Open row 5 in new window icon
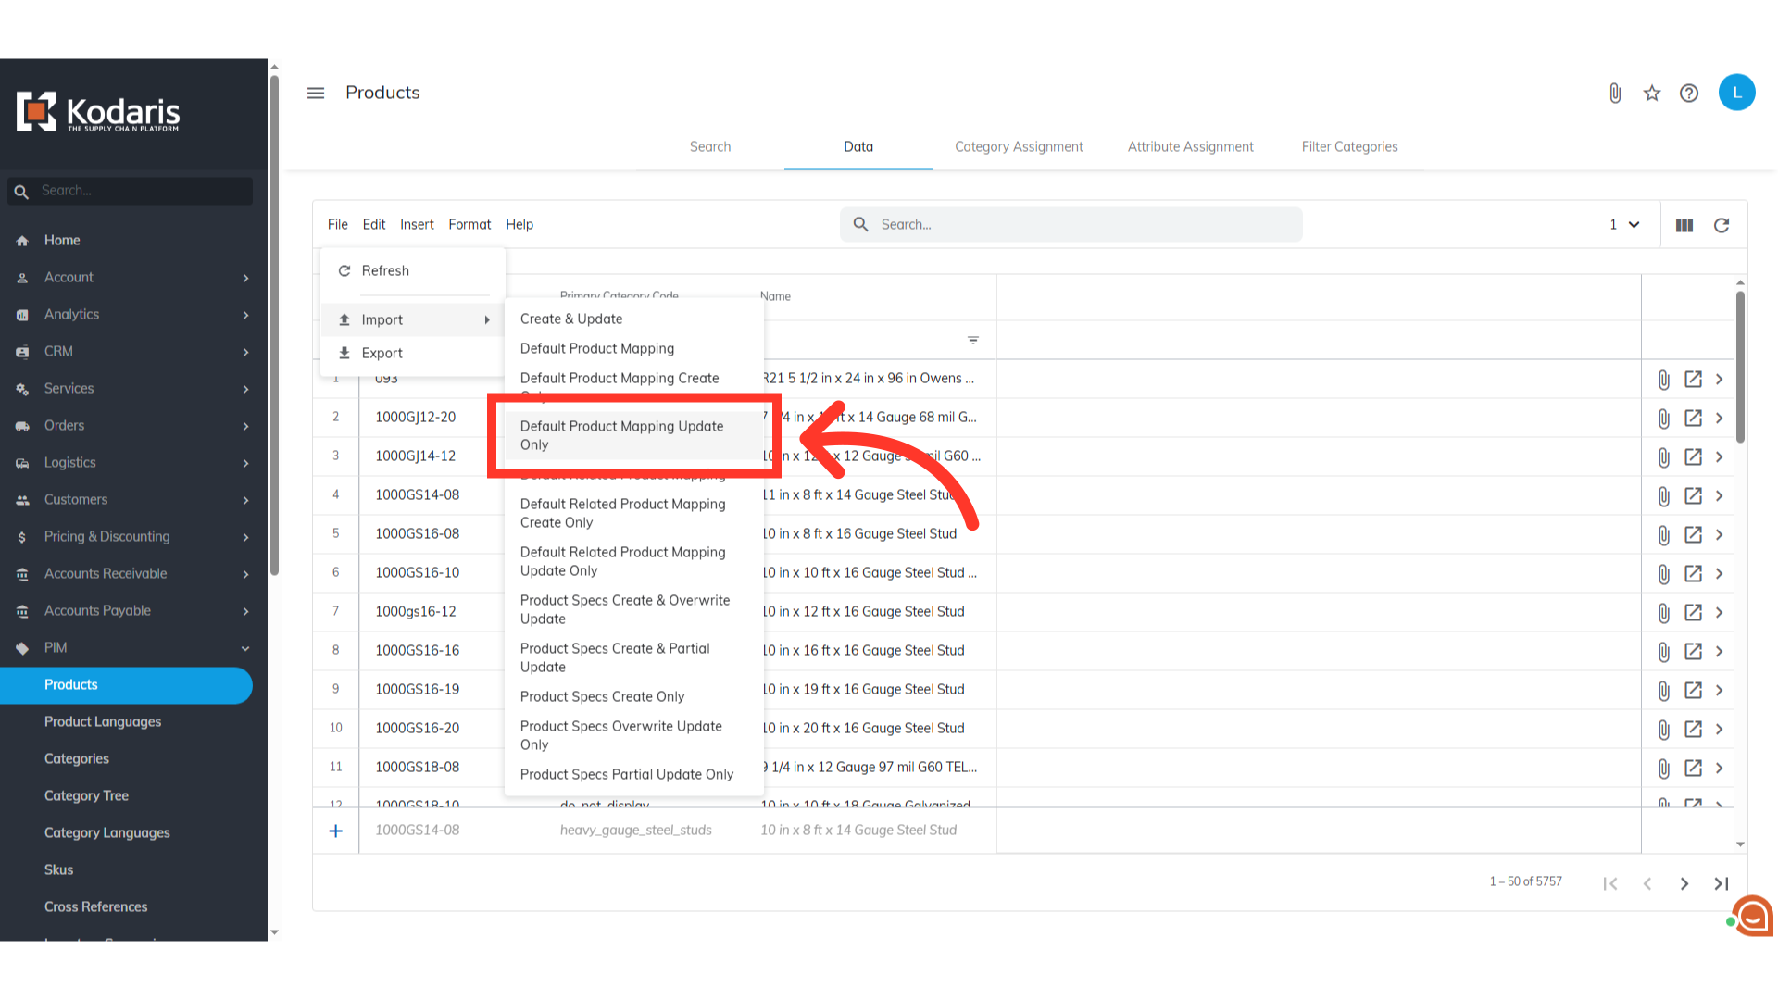1778x1000 pixels. click(x=1693, y=534)
